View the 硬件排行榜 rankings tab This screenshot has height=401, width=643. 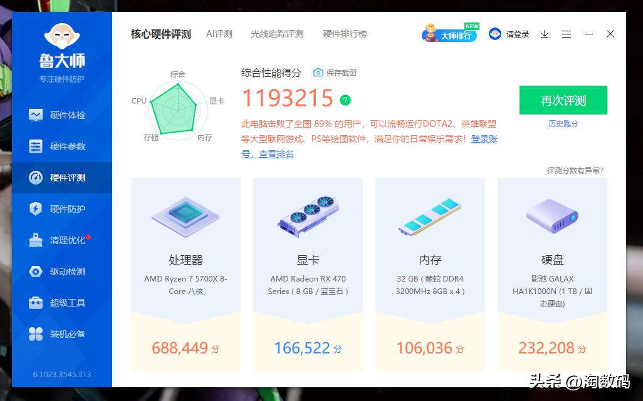[x=343, y=34]
